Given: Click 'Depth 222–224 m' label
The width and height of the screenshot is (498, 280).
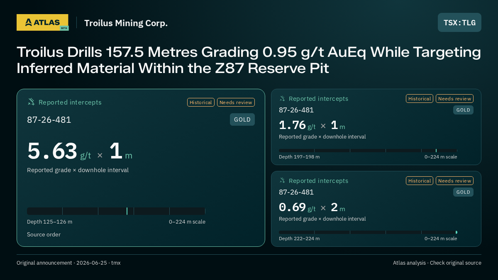Looking at the screenshot, I should coord(299,239).
